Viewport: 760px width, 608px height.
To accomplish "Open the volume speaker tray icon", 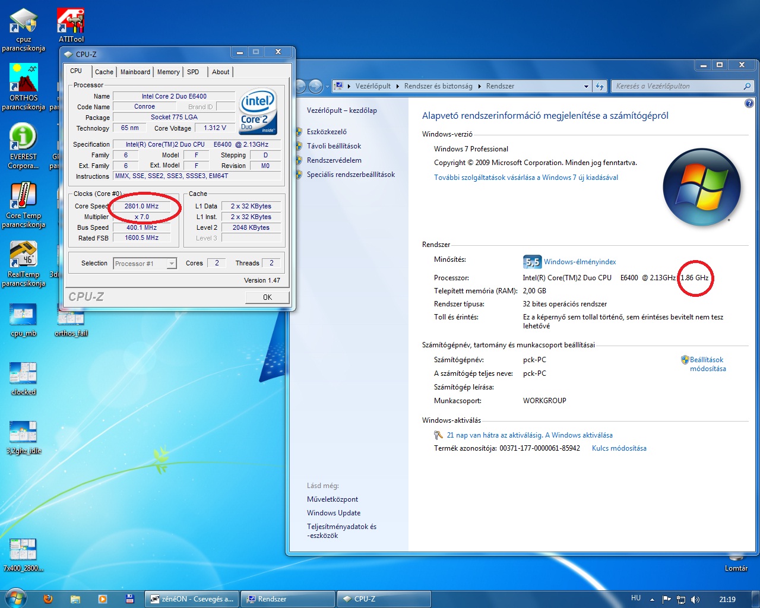I will click(x=695, y=600).
